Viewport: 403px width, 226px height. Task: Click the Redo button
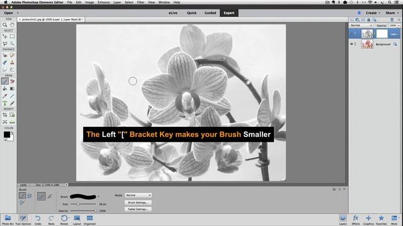coord(51,220)
